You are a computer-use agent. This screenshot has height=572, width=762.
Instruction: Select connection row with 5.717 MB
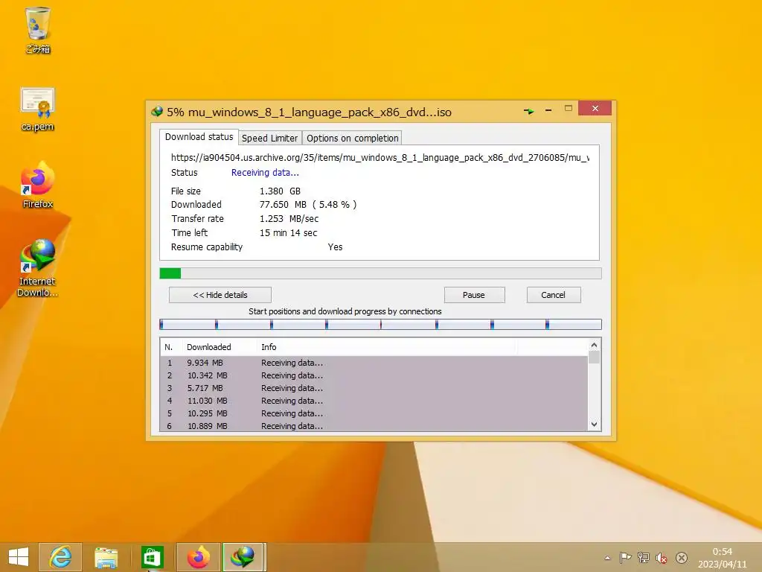click(x=374, y=388)
